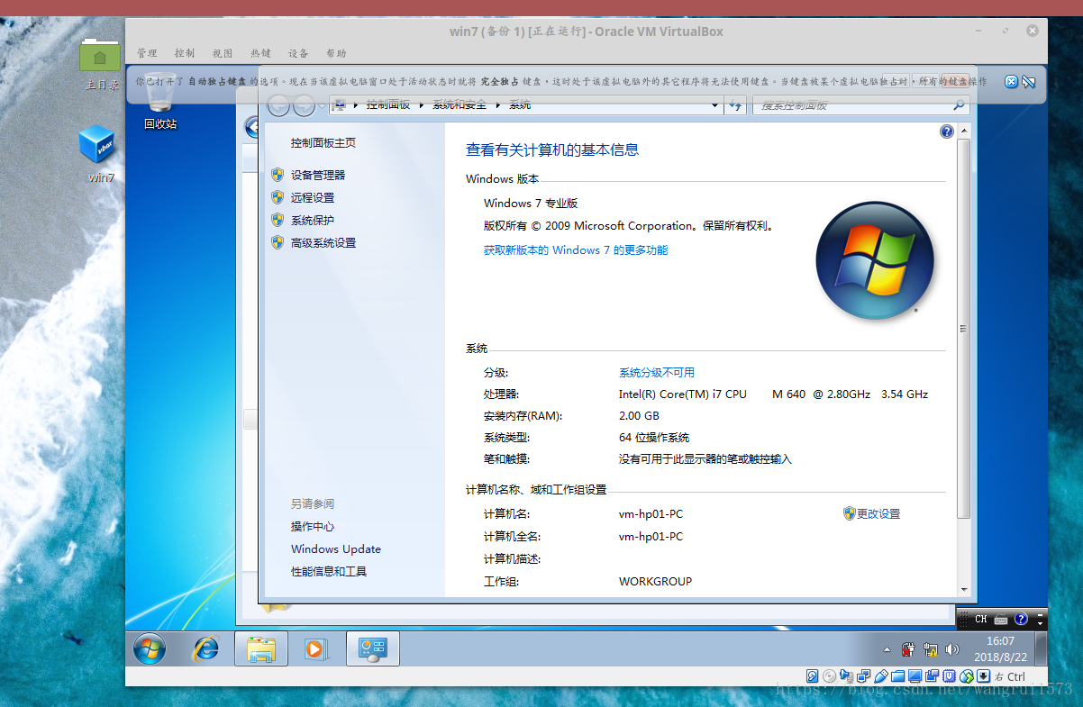The height and width of the screenshot is (707, 1083).
Task: Click the language bar keyboard icon
Action: pyautogui.click(x=1001, y=620)
